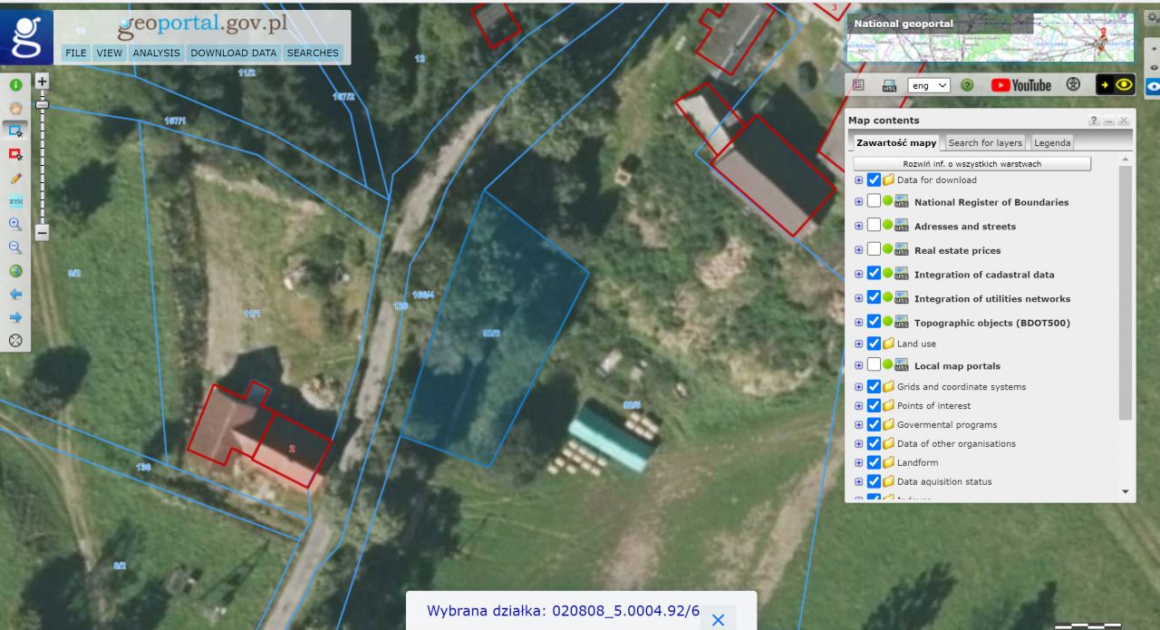Screen dimensions: 1160x630
Task: Minimize the Map contents panel
Action: click(1108, 121)
